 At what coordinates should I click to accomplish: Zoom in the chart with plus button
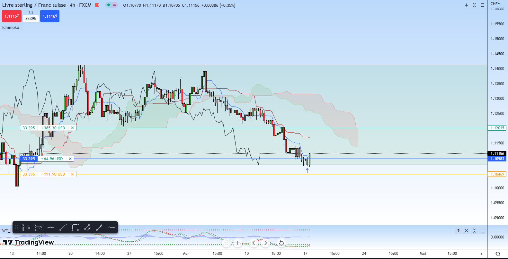[238, 243]
